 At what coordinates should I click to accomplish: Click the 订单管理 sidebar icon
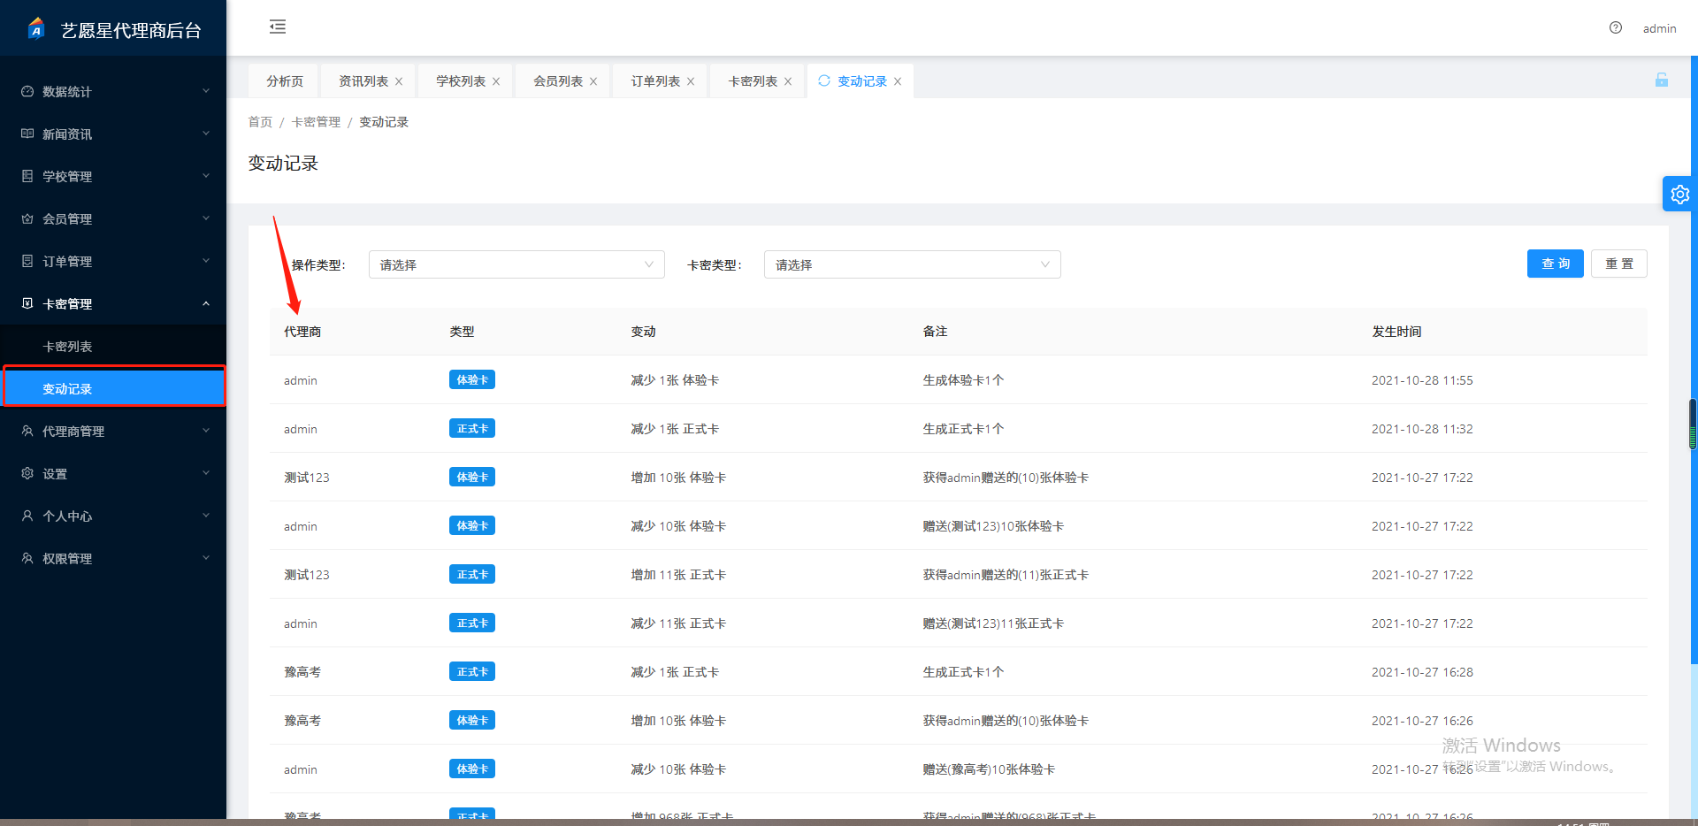coord(27,261)
